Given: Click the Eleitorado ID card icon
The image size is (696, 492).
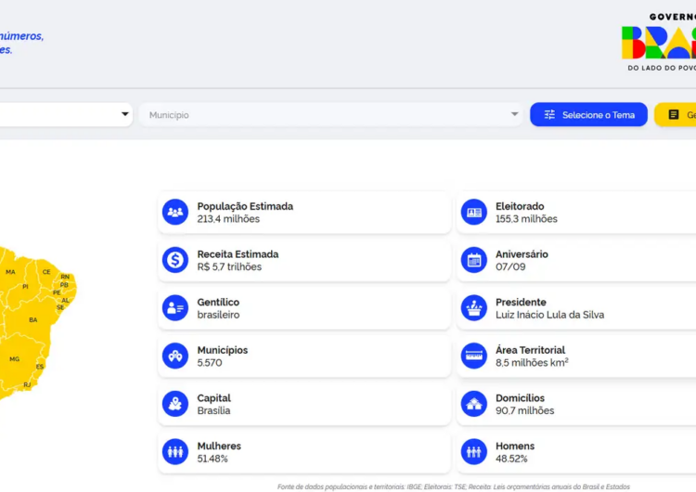Looking at the screenshot, I should coord(474,213).
